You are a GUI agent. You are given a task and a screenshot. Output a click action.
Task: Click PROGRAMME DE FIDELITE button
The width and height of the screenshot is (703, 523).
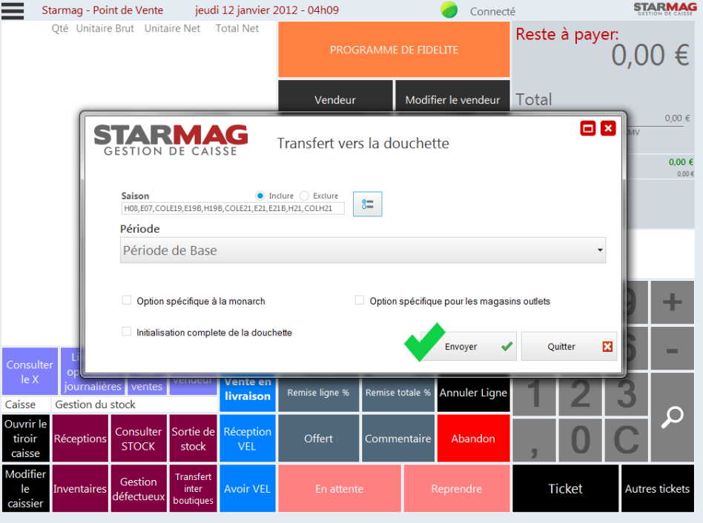coord(394,50)
